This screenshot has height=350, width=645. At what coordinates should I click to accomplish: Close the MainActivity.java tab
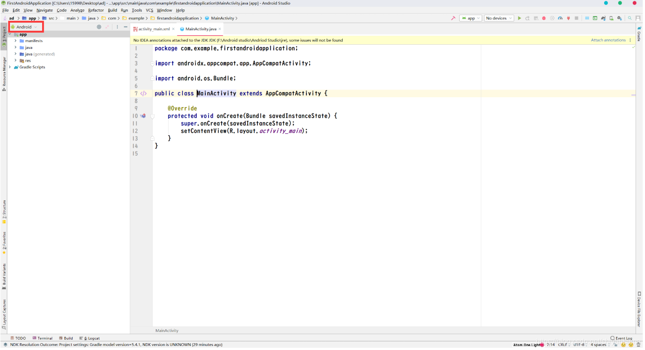click(x=220, y=29)
